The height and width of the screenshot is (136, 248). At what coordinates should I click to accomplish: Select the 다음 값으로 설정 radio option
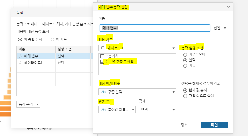click(x=185, y=96)
